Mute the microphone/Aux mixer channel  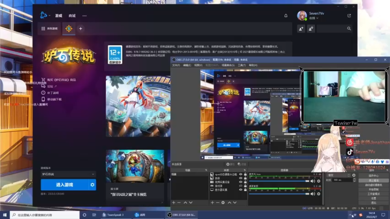tap(312, 181)
